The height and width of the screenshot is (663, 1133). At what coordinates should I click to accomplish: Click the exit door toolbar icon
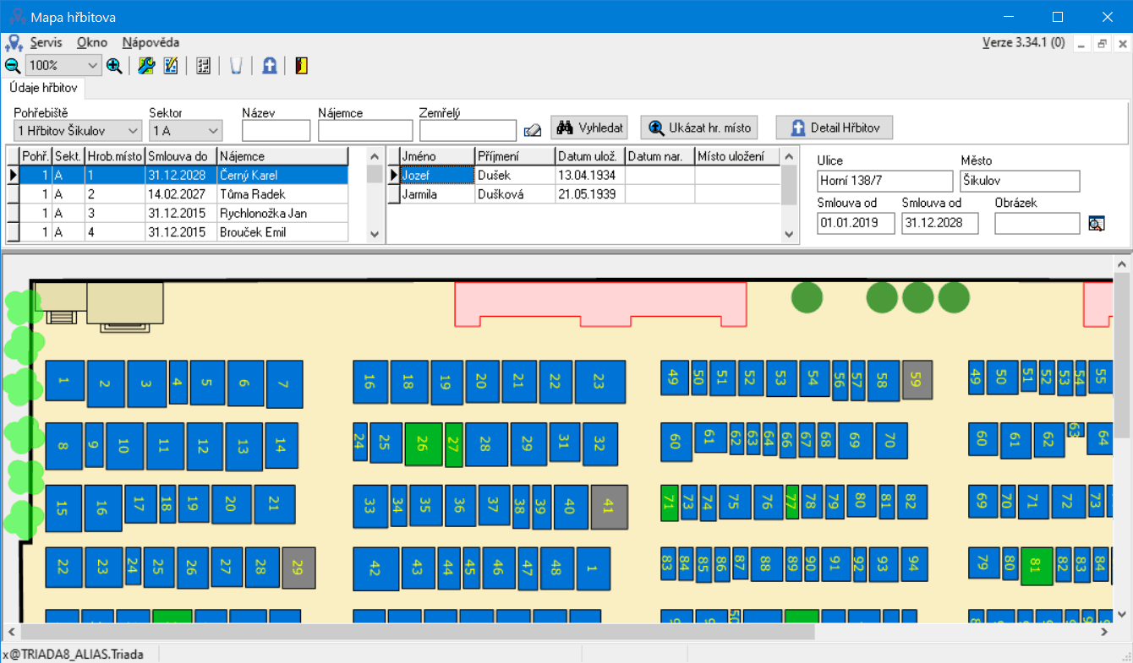(x=301, y=66)
